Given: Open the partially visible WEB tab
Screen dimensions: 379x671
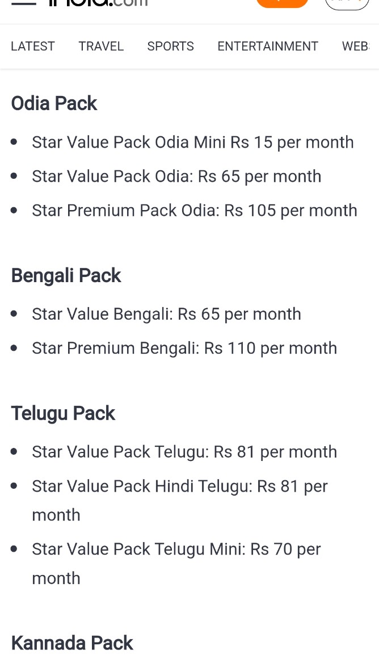Looking at the screenshot, I should click(x=356, y=47).
